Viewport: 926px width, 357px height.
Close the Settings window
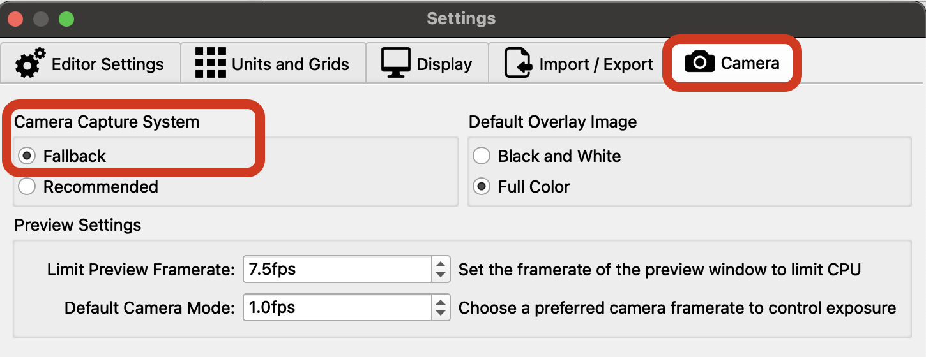[15, 19]
